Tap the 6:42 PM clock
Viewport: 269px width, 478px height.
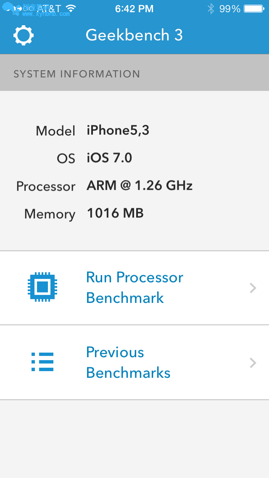click(134, 9)
